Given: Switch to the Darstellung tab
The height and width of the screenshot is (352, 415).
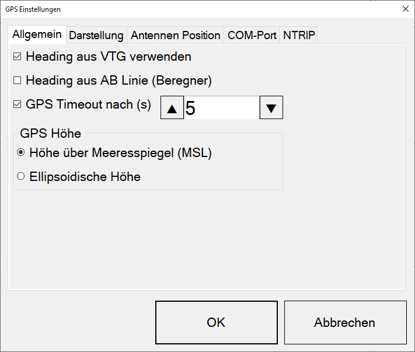Looking at the screenshot, I should click(96, 35).
